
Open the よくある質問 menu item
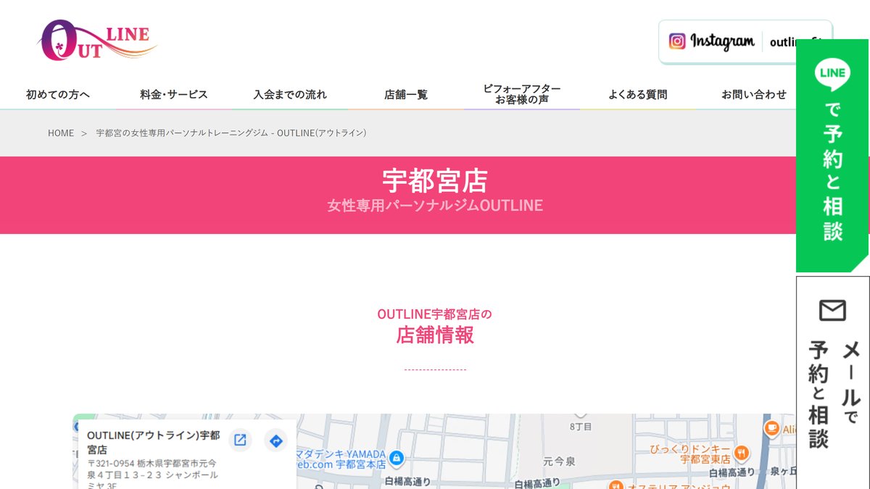click(638, 94)
